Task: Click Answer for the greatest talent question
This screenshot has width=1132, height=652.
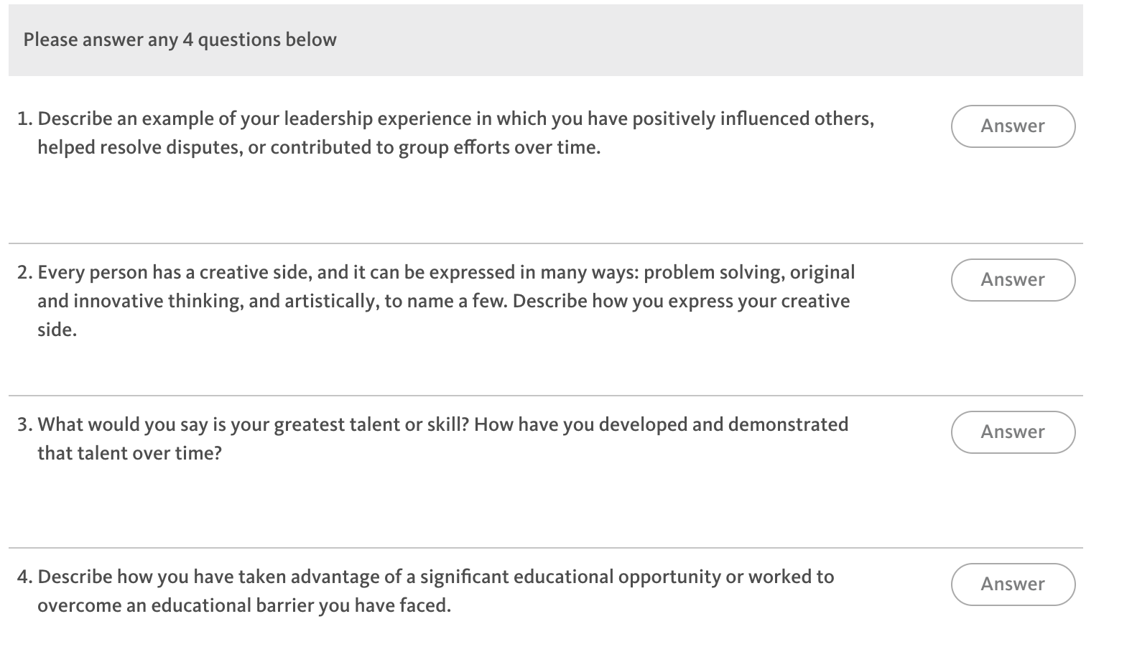Action: click(x=1012, y=432)
